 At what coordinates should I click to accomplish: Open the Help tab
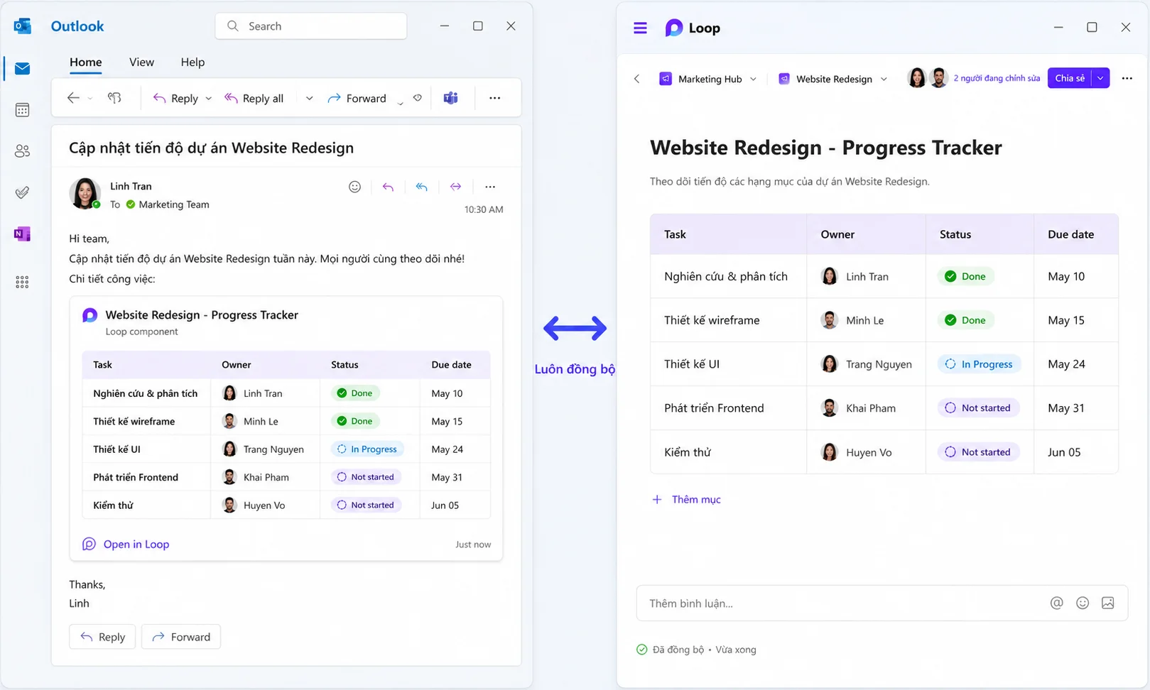coord(192,62)
